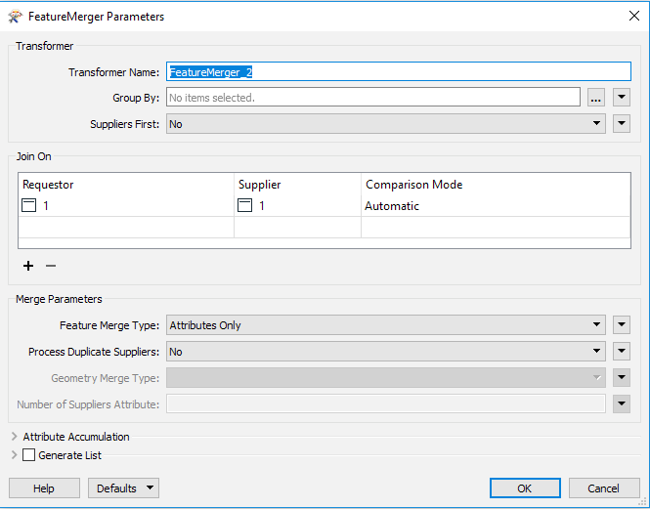650x509 pixels.
Task: Click the attribute icon in the Supplier cell
Action: 244,205
